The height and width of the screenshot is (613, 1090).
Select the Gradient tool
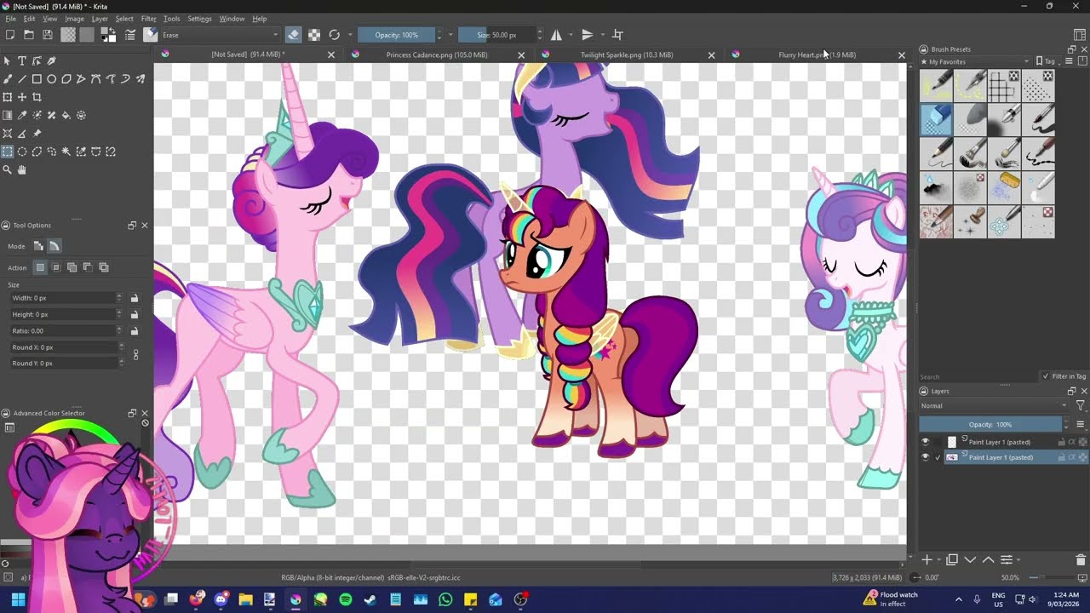8,115
